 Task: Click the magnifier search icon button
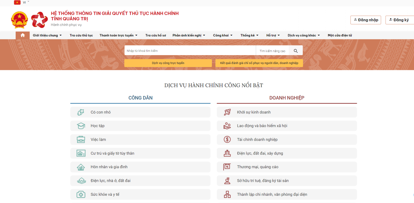tap(296, 51)
